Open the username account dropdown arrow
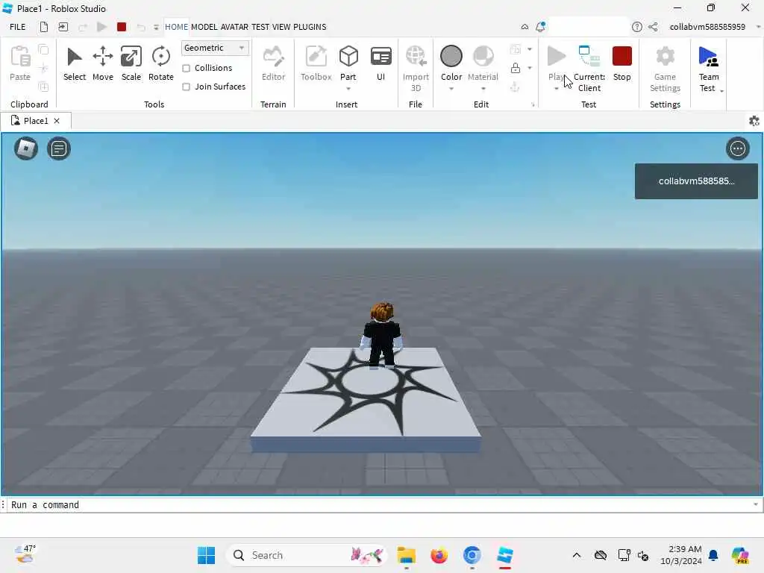Image resolution: width=764 pixels, height=573 pixels. coord(758,27)
